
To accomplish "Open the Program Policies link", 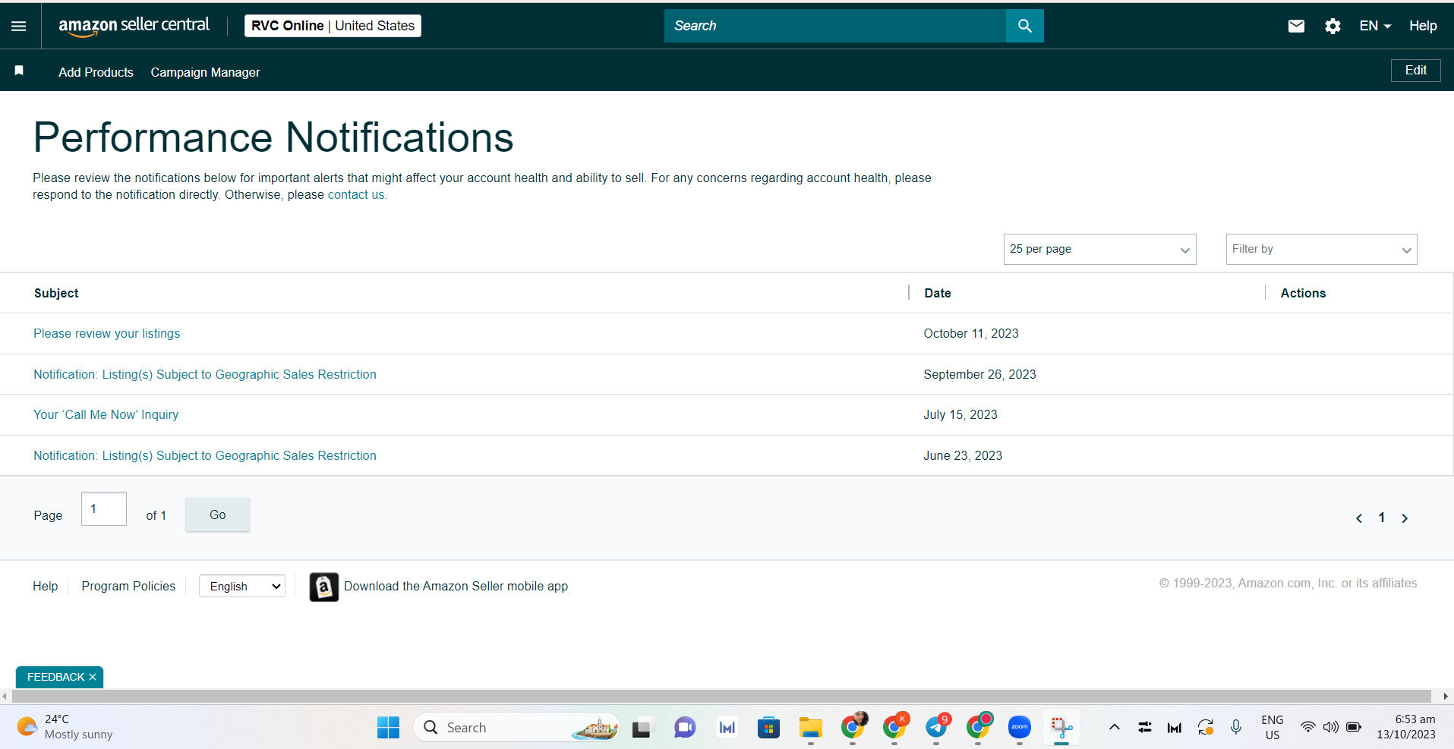I will click(x=128, y=586).
